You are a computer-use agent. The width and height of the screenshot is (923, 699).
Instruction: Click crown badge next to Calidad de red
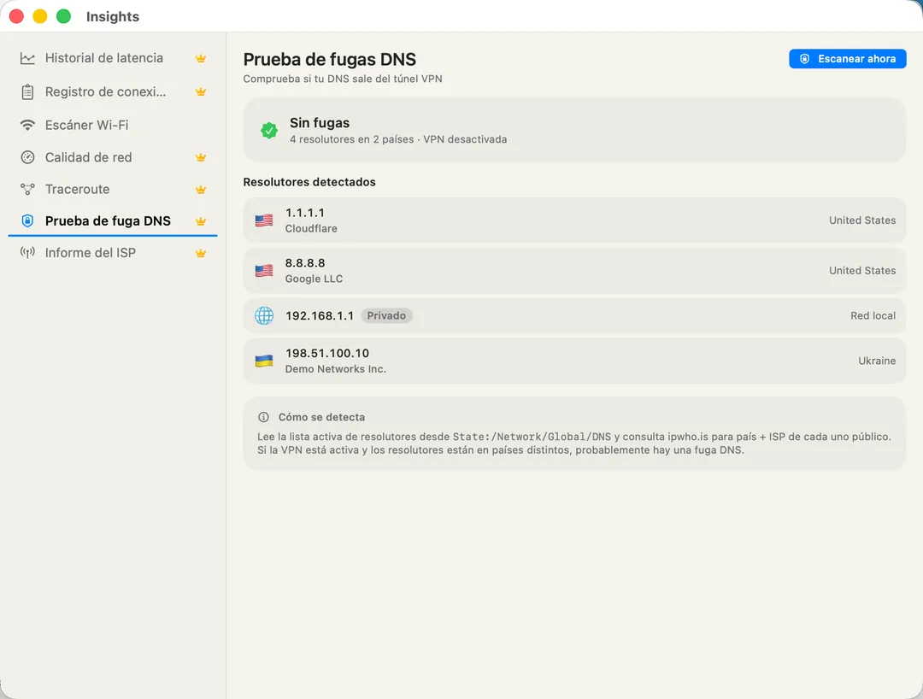[201, 157]
